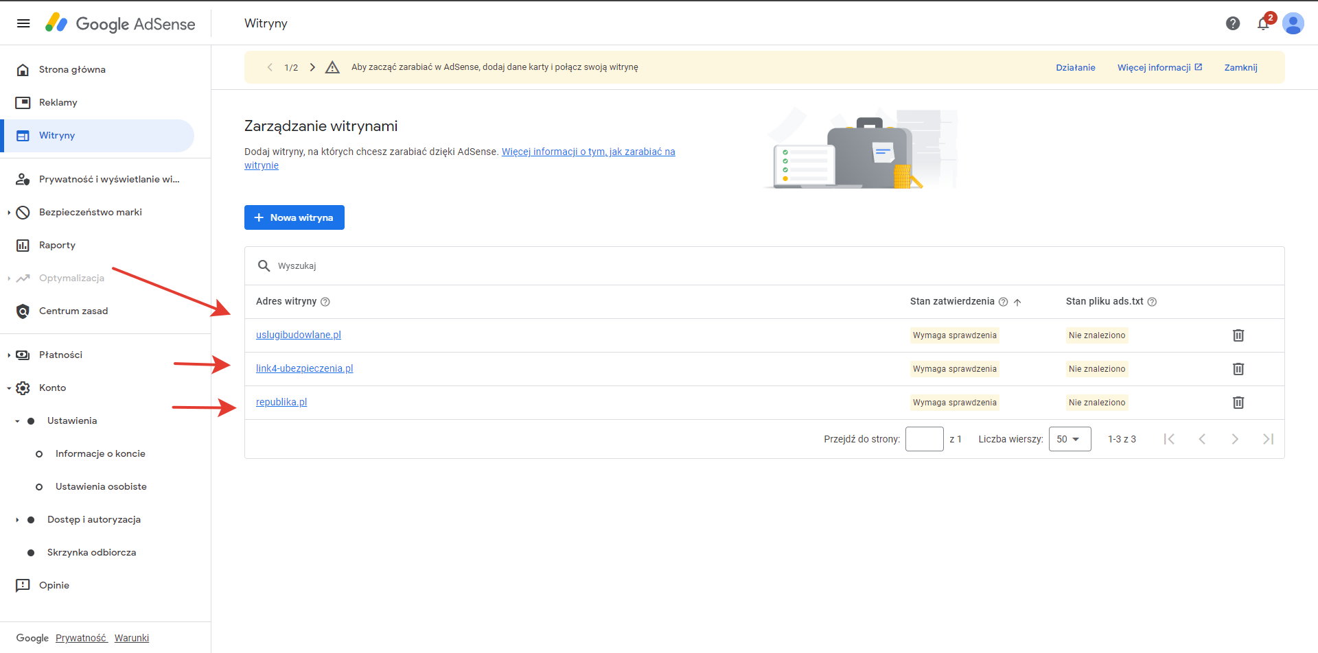The height and width of the screenshot is (653, 1318).
Task: Focus the Przejdź do strony input
Action: click(925, 439)
